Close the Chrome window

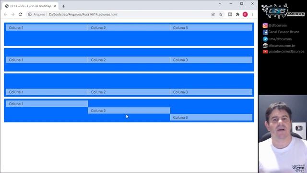[x=252, y=3]
